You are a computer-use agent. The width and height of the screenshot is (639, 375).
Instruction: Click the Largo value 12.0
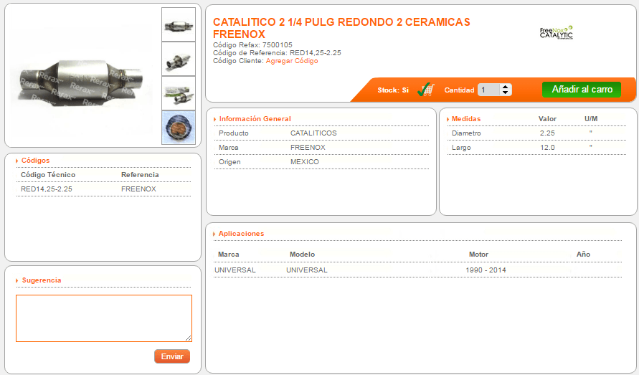[547, 148]
